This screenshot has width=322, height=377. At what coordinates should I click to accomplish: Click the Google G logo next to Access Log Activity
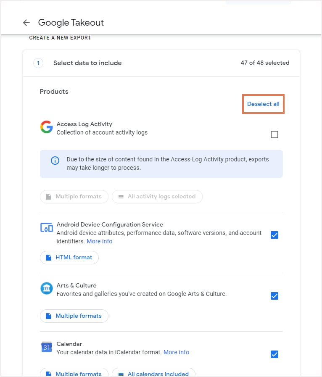click(x=46, y=127)
